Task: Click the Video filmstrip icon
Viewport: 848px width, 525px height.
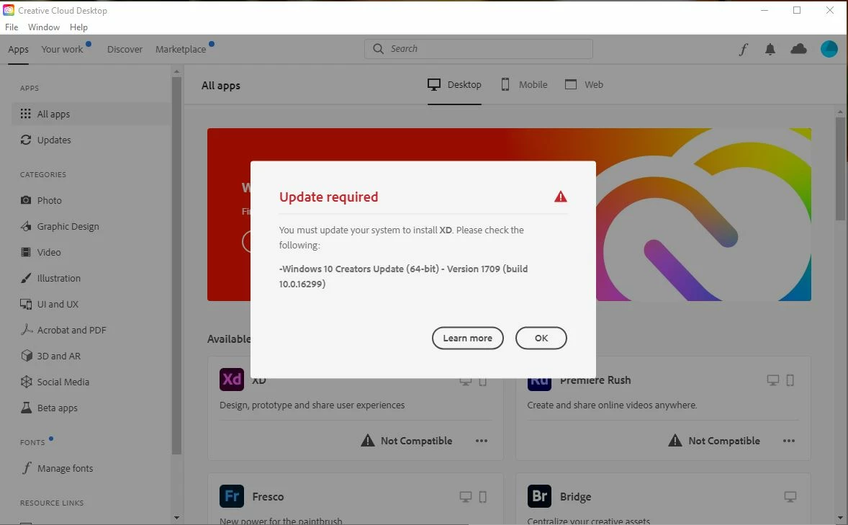Action: tap(25, 252)
